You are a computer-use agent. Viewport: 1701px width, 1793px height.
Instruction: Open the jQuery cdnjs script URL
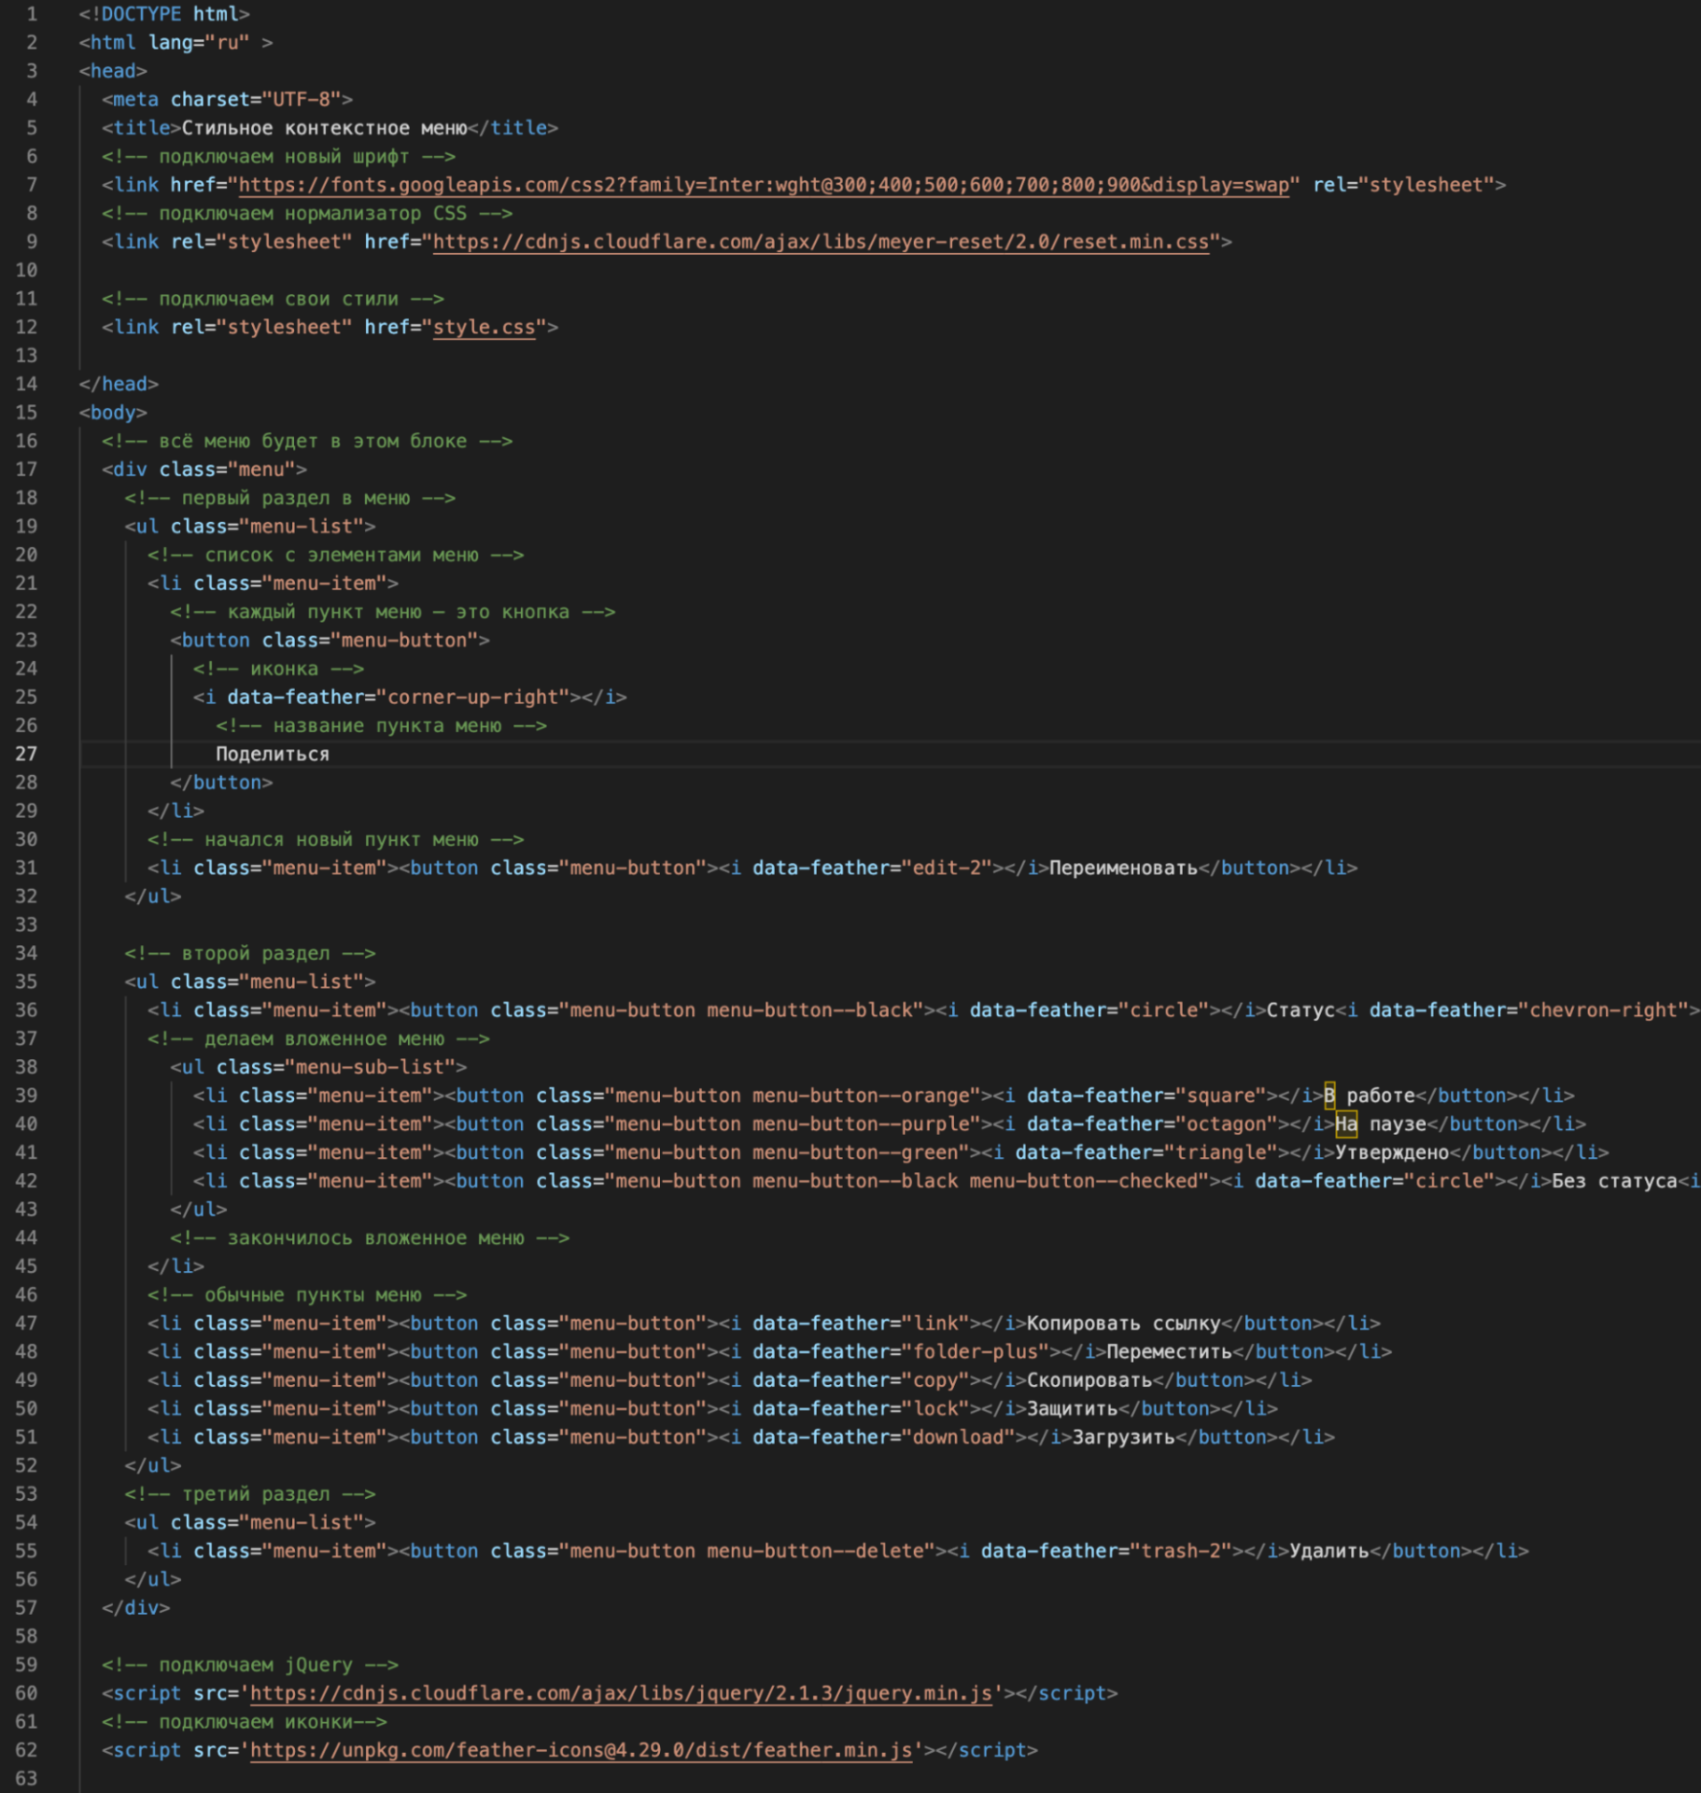(620, 1693)
